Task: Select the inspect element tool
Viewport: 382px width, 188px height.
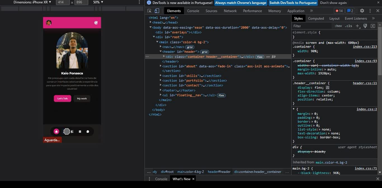Action: click(x=149, y=11)
